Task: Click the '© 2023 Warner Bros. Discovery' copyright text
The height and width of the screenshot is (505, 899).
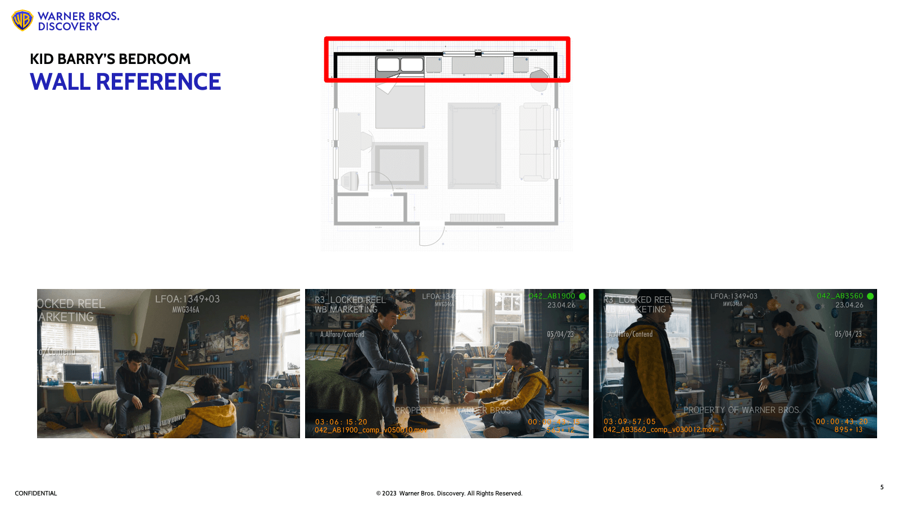Action: 449,494
